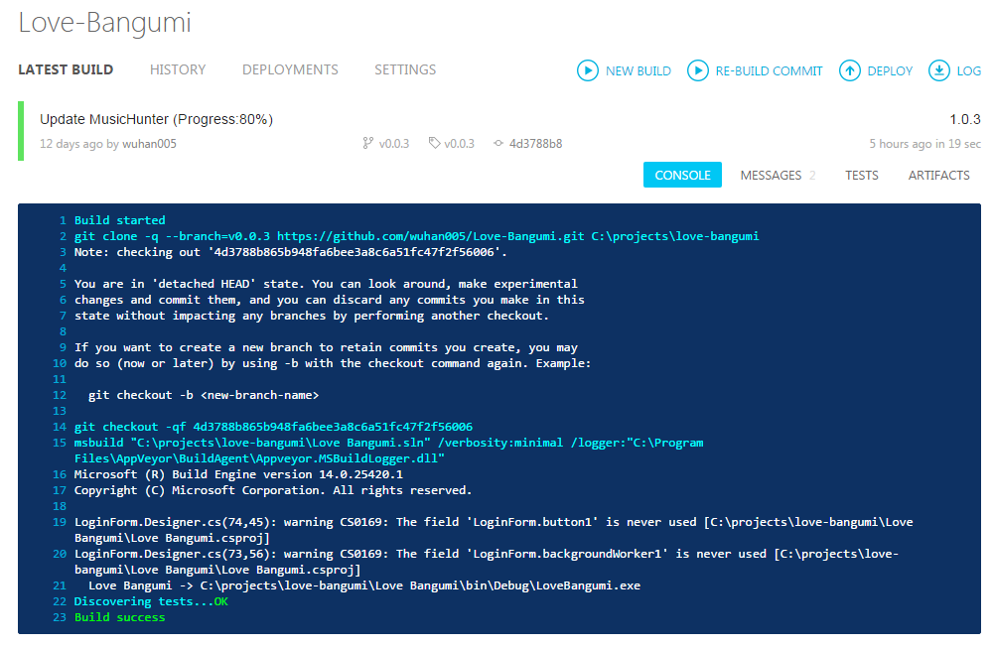Click the Deploy upload arrow icon
Image resolution: width=993 pixels, height=648 pixels.
pyautogui.click(x=849, y=70)
